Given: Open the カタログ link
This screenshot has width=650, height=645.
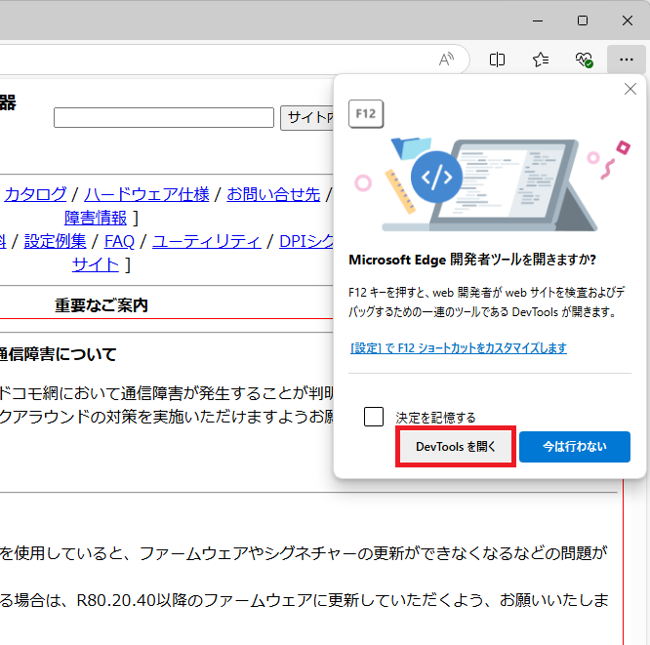Looking at the screenshot, I should pyautogui.click(x=35, y=194).
